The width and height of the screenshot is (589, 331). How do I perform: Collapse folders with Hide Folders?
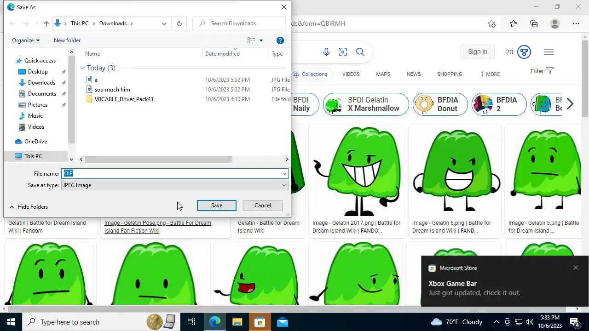(29, 207)
